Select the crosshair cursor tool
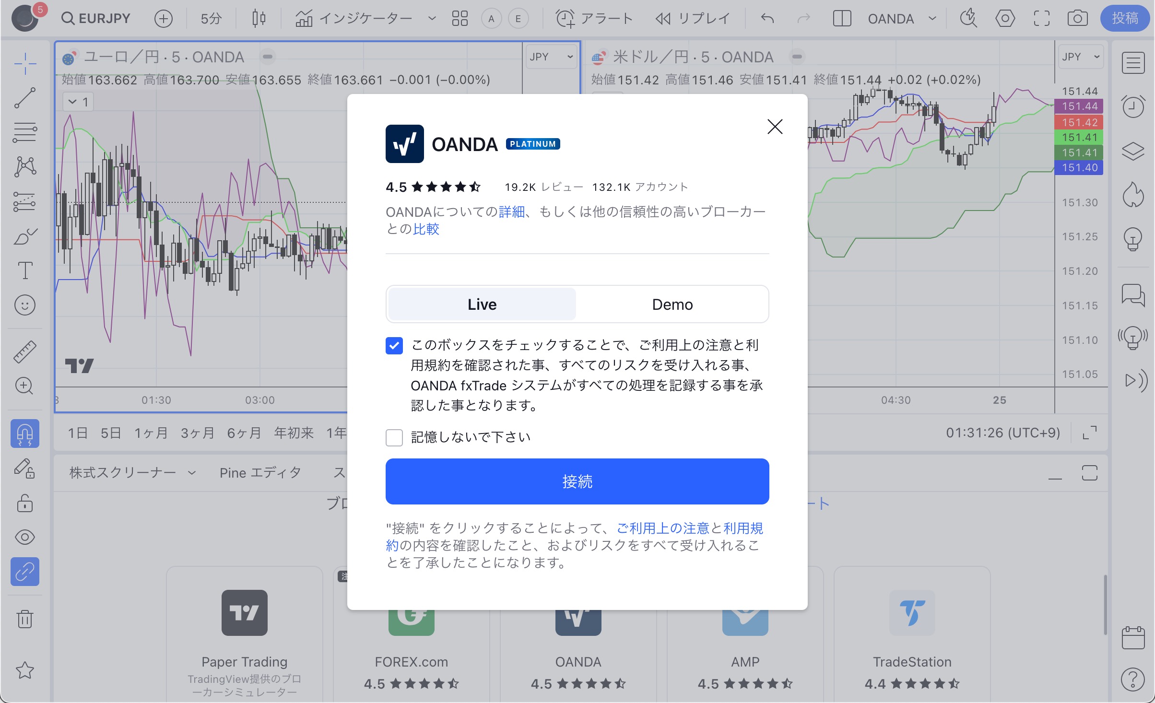Screen dimensions: 1155x703 click(25, 63)
